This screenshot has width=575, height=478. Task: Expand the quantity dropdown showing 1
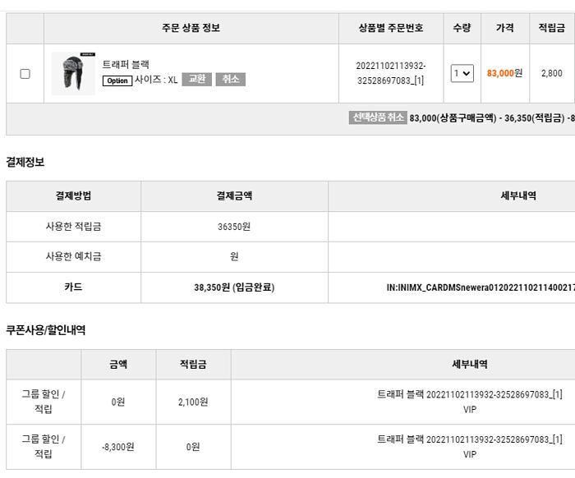[x=462, y=73]
